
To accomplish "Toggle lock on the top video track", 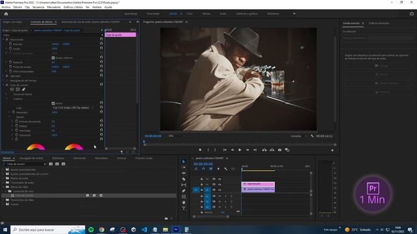I will 201,179.
